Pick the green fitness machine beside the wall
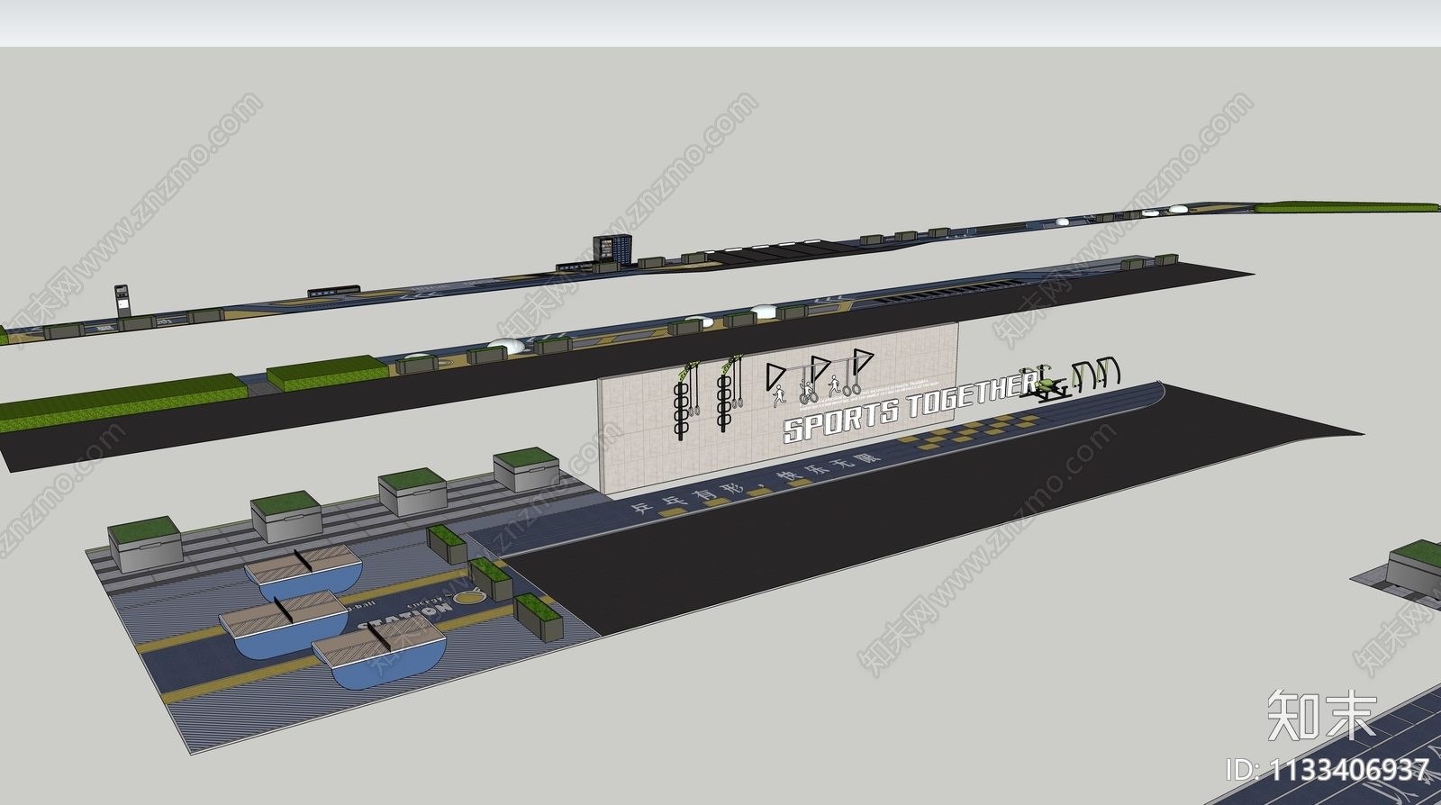The width and height of the screenshot is (1441, 805). click(1045, 384)
